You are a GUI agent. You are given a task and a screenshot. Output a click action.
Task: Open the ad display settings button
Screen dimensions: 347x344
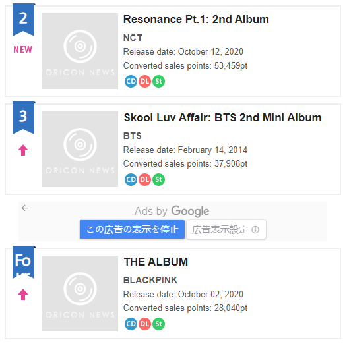tap(226, 229)
